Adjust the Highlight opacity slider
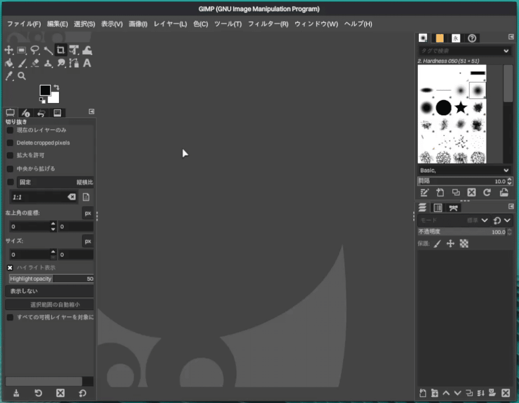This screenshot has height=403, width=519. 51,279
